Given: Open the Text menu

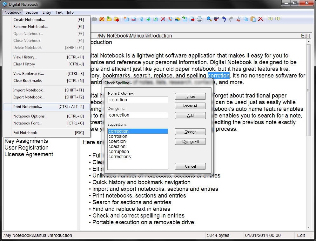Looking at the screenshot, I should pyautogui.click(x=59, y=12).
